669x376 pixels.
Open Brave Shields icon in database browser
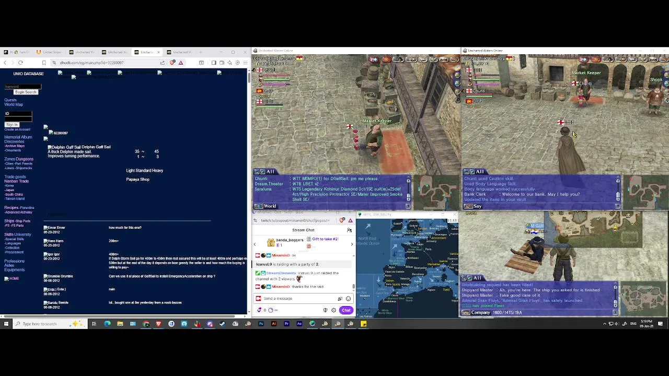pos(172,63)
